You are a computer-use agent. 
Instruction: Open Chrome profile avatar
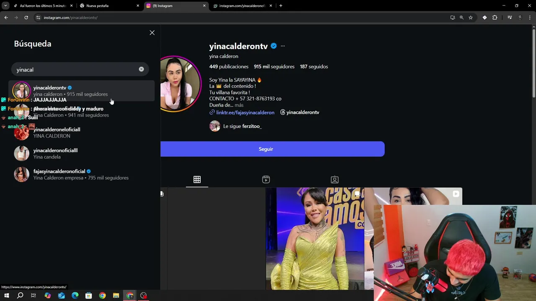click(520, 18)
